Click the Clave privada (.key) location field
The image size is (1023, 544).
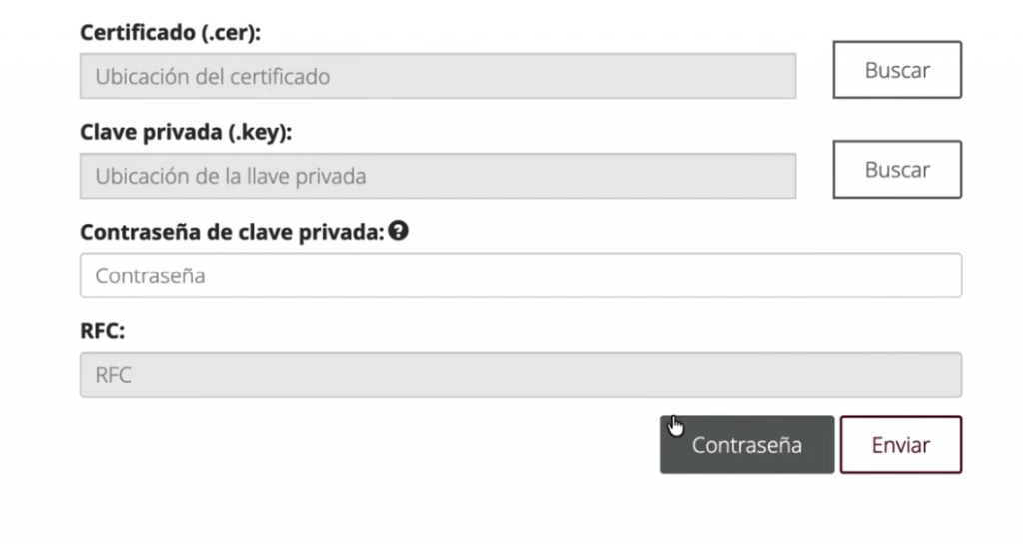[438, 176]
